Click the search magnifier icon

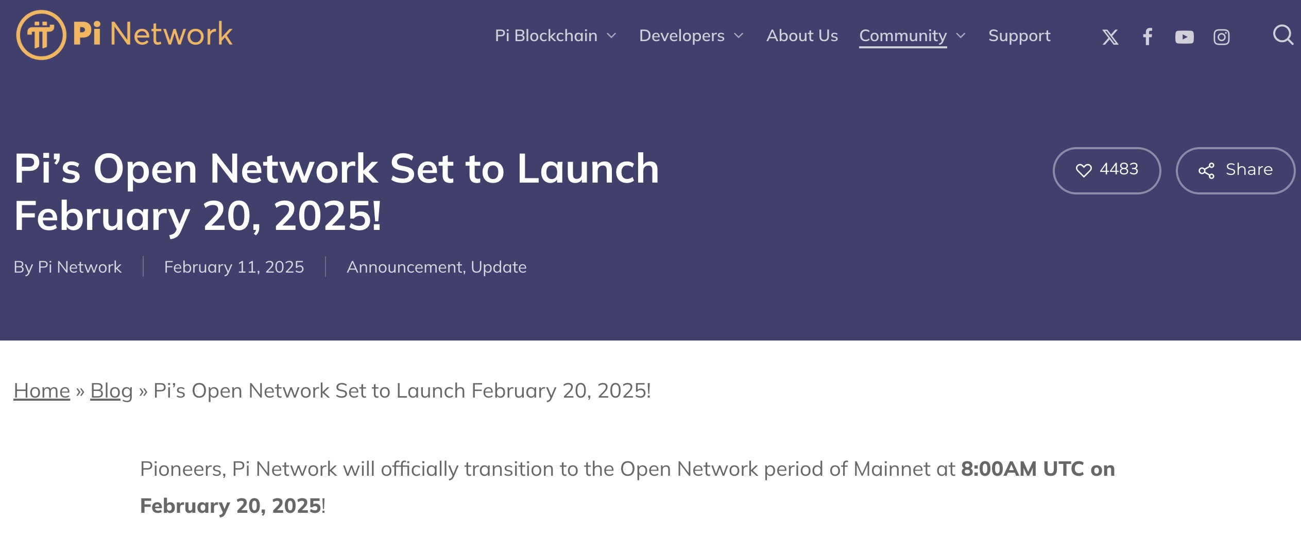[1283, 35]
